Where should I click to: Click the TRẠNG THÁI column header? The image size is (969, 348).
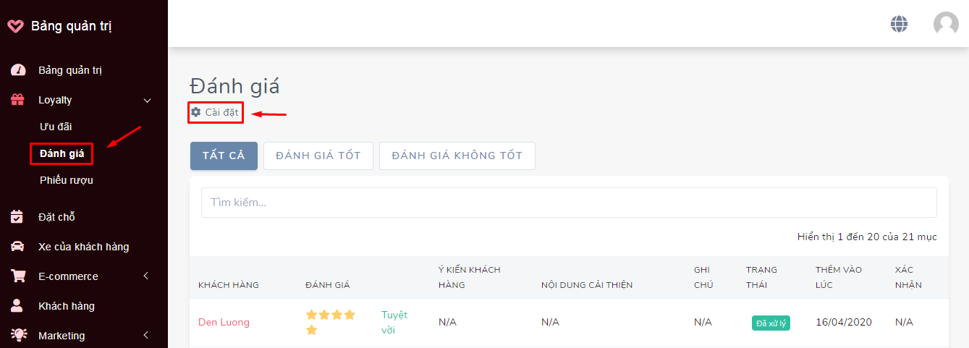click(762, 277)
